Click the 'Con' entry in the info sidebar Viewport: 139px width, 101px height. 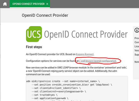coord(137,42)
